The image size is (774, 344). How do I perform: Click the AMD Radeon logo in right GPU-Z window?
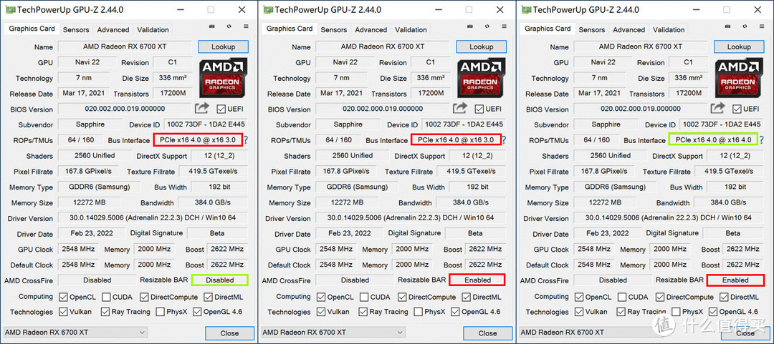(x=739, y=78)
